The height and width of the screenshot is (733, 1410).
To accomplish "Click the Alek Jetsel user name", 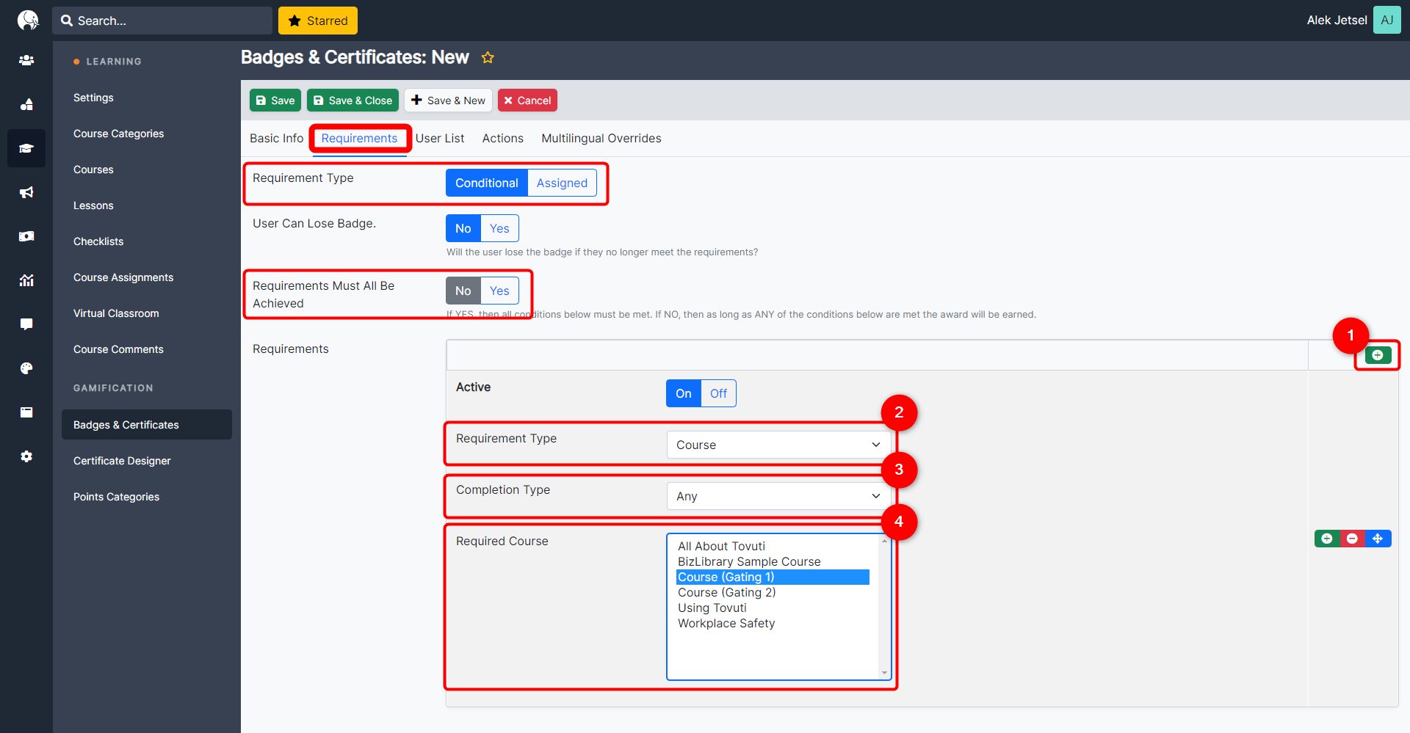I will pyautogui.click(x=1337, y=21).
